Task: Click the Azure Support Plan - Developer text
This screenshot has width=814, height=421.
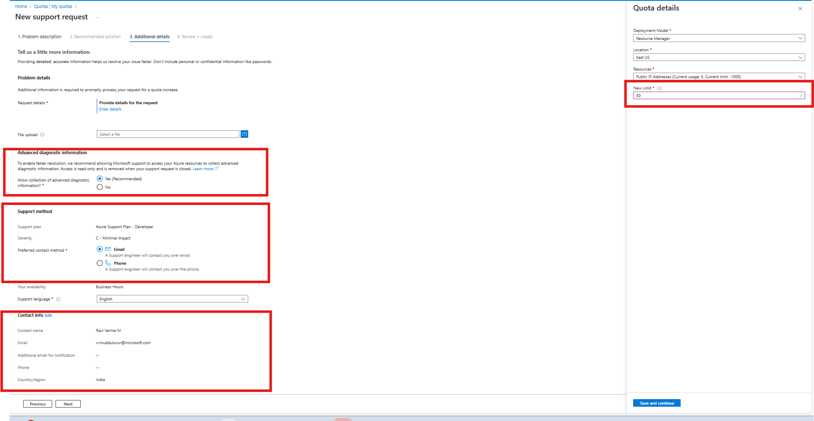Action: (125, 227)
